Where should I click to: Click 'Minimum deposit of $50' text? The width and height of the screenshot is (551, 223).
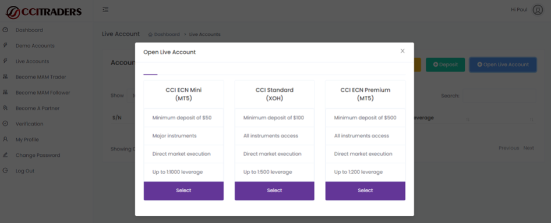pos(182,118)
